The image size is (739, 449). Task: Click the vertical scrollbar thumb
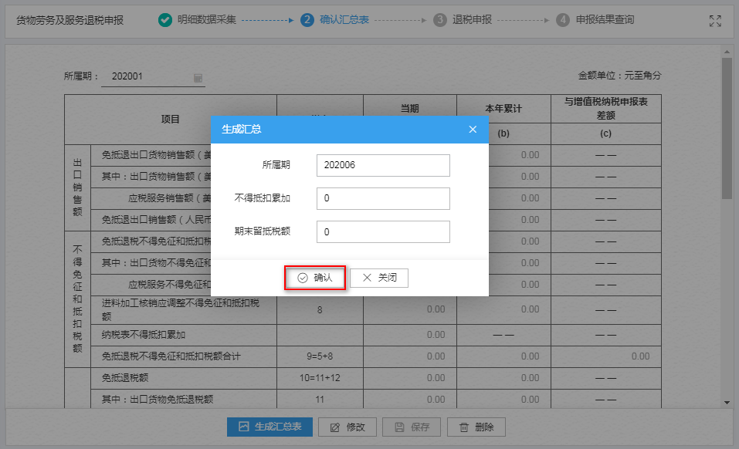click(727, 129)
